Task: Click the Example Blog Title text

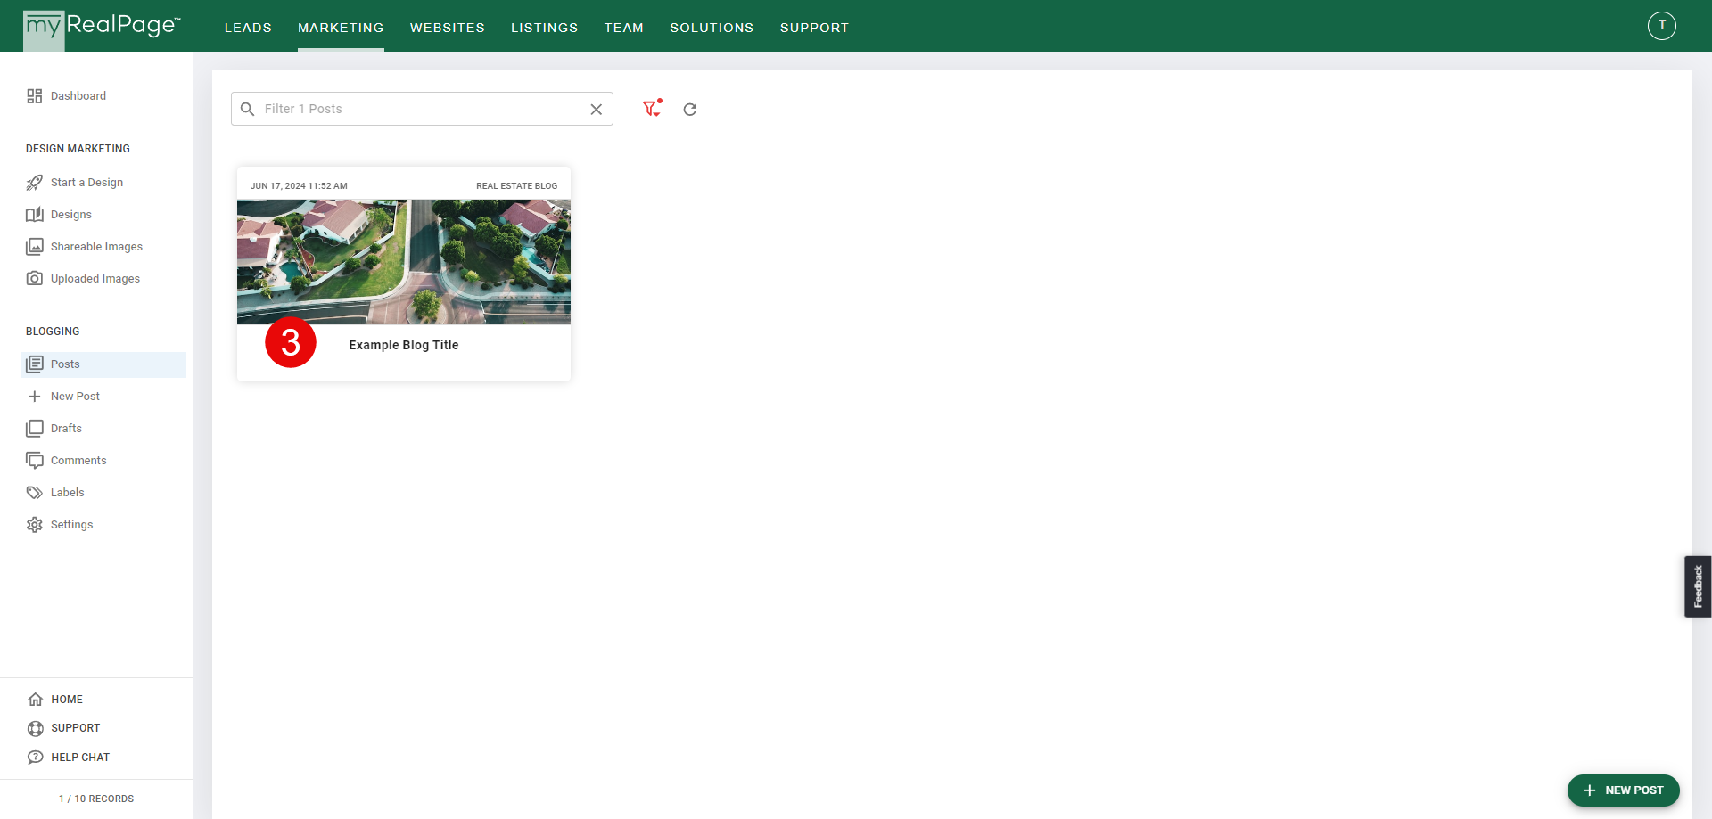Action: click(x=404, y=345)
